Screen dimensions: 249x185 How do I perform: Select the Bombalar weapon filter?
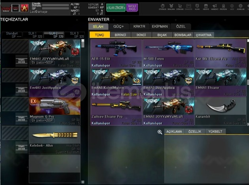pyautogui.click(x=183, y=35)
